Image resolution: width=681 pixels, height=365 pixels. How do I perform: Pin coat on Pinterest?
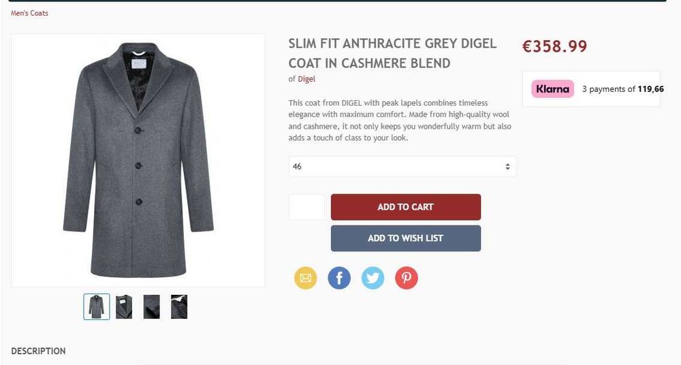click(407, 278)
